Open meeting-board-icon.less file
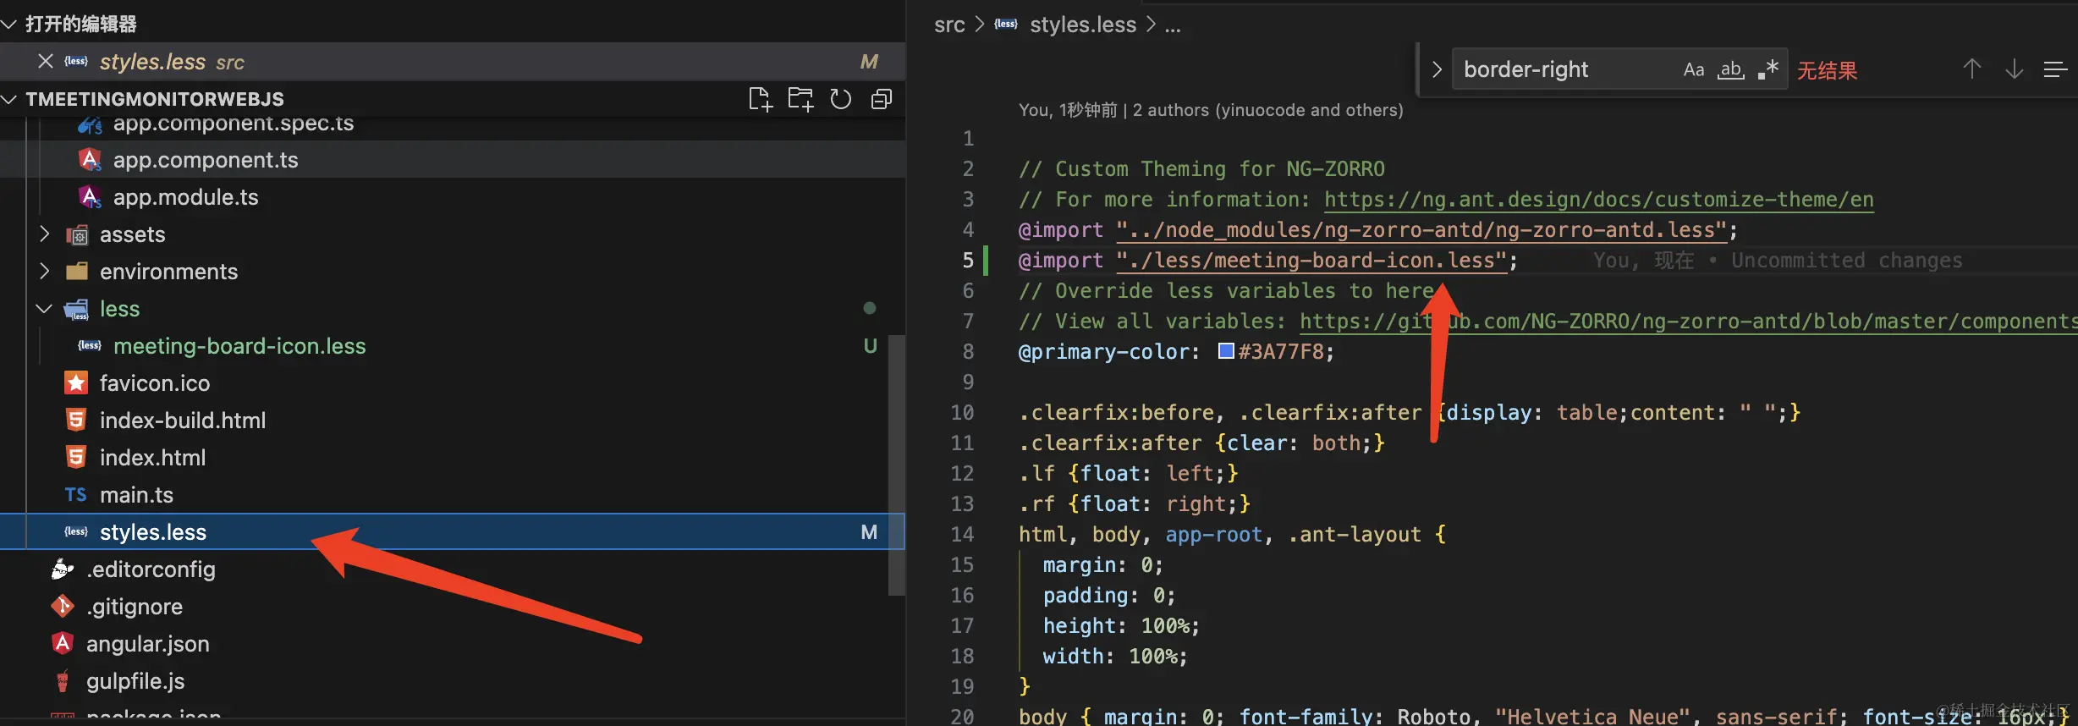Viewport: 2078px width, 726px height. 239,345
